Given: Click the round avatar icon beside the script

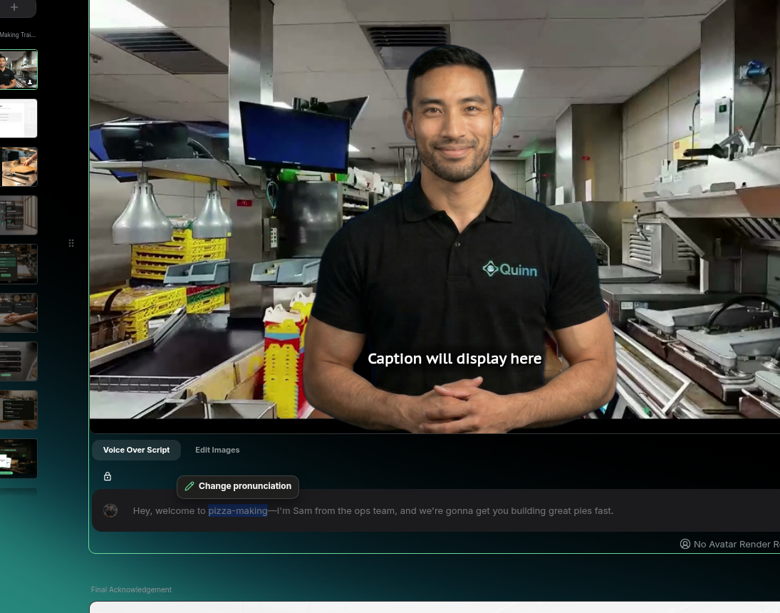Looking at the screenshot, I should 110,510.
